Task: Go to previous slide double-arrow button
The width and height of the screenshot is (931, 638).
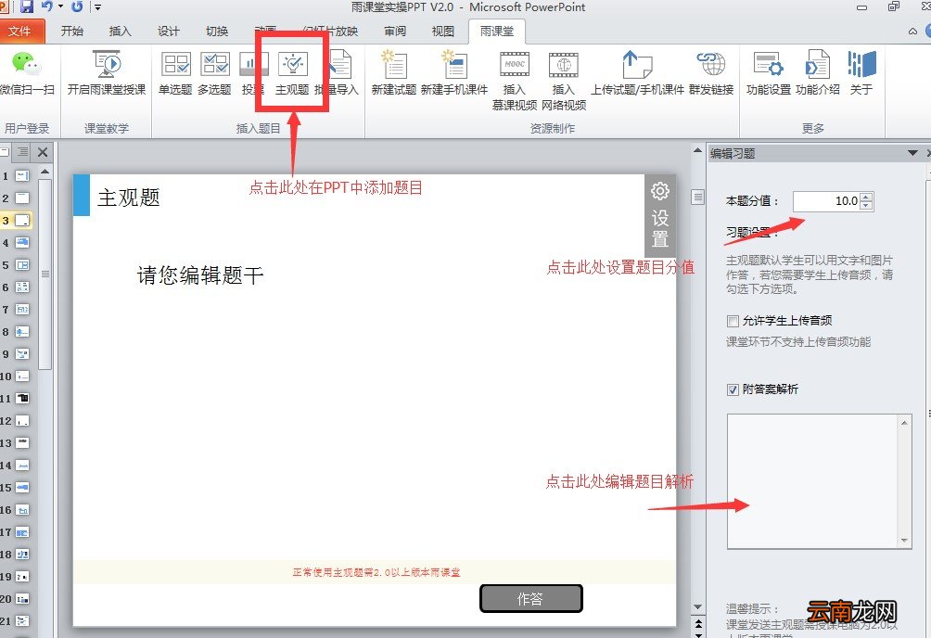Action: (698, 623)
